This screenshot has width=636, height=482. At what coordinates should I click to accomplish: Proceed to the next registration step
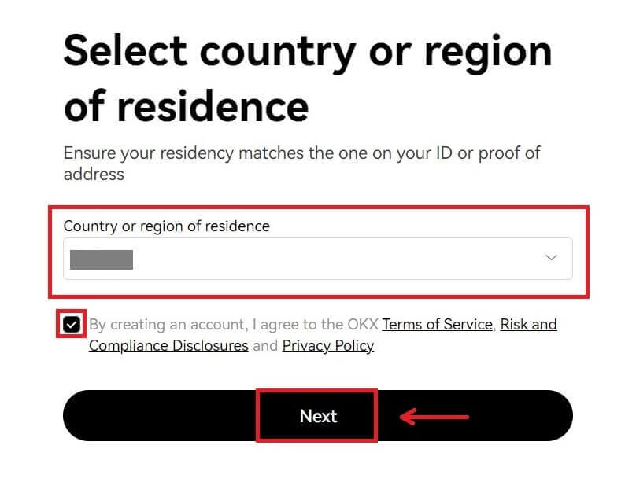click(x=317, y=416)
